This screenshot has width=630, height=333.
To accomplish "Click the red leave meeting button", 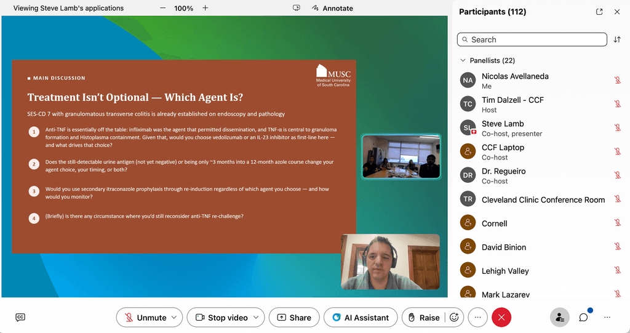I will 501,318.
